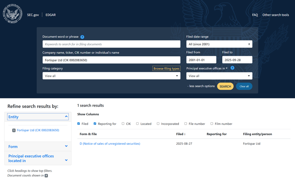Click the Filing entity/person column header

point(257,134)
